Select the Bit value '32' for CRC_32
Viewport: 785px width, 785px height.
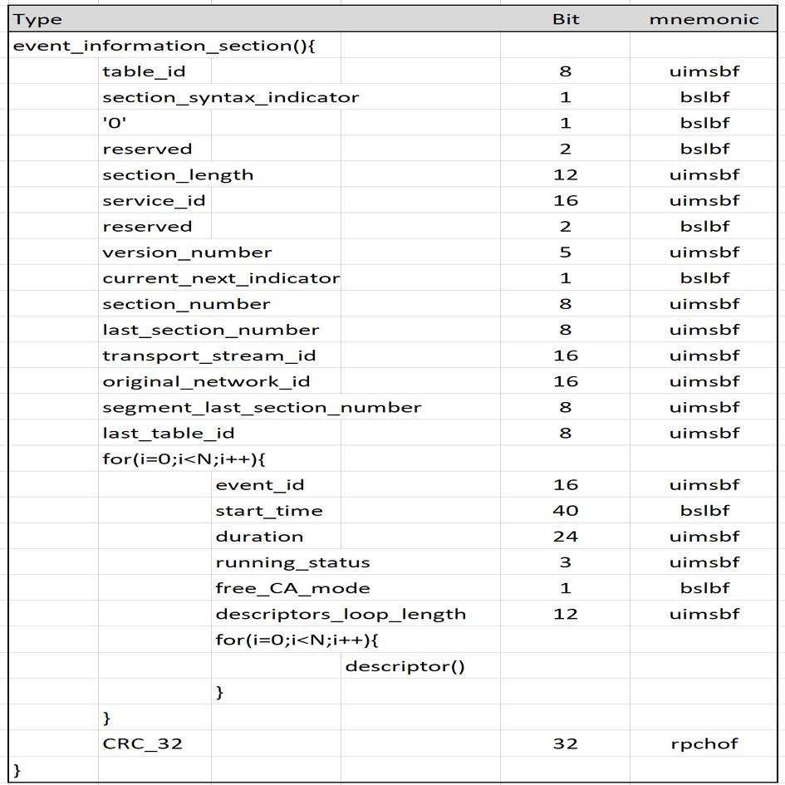[x=565, y=744]
